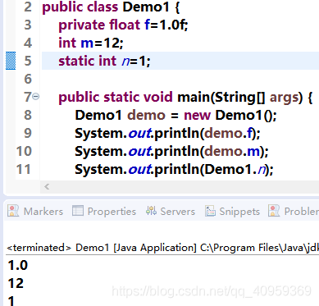Screen dimensions: 319x306
Task: Click the Snippets view icon
Action: point(210,211)
